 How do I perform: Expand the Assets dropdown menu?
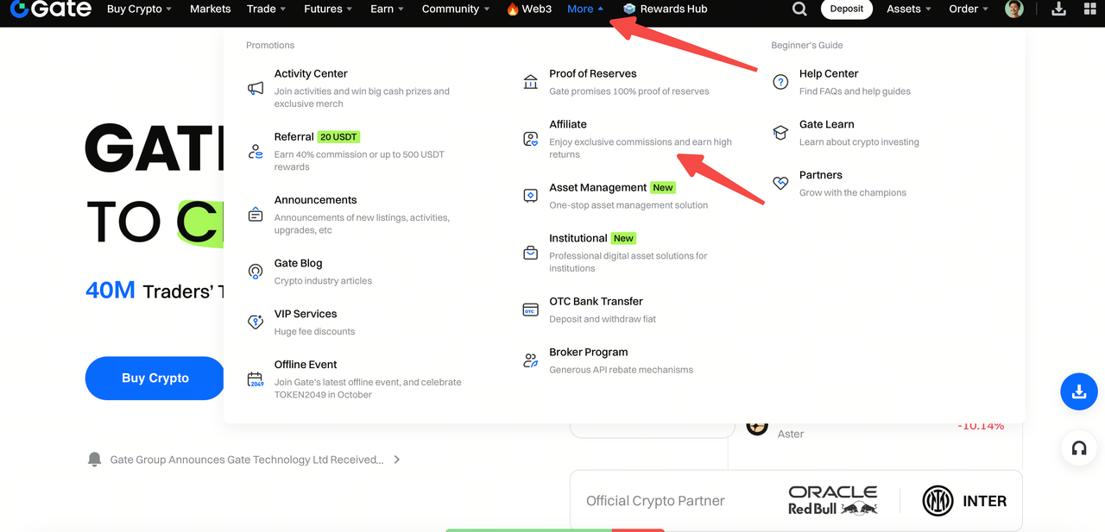pyautogui.click(x=909, y=9)
